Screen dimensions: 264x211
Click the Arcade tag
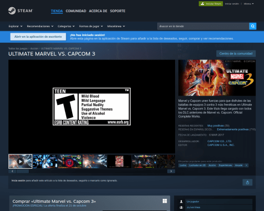(238, 165)
